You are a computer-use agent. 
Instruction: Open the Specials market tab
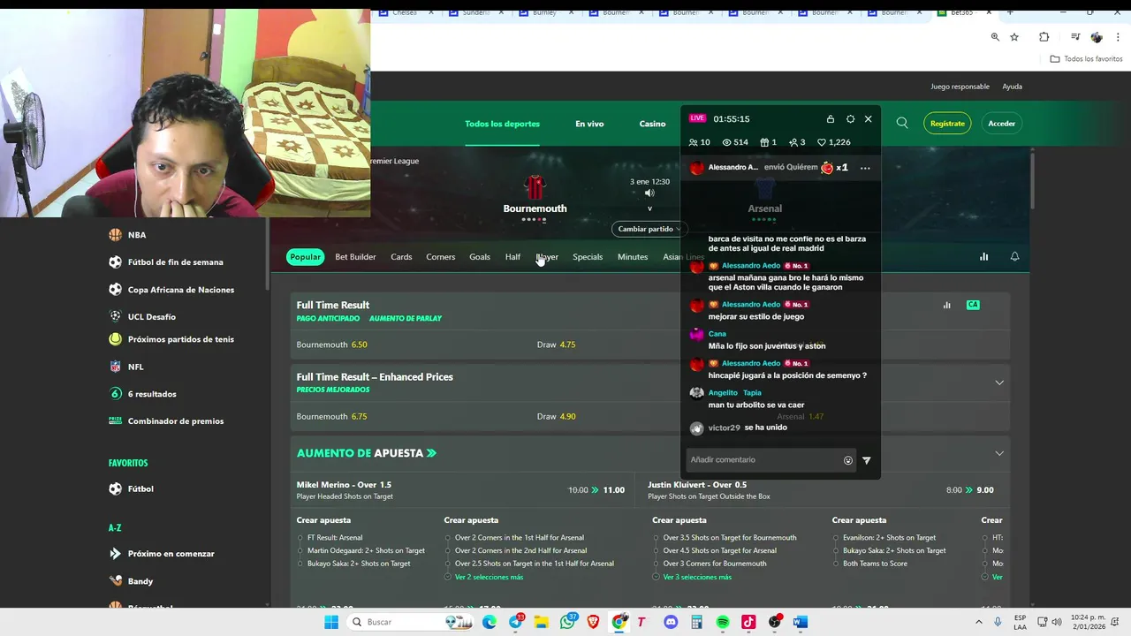click(588, 257)
